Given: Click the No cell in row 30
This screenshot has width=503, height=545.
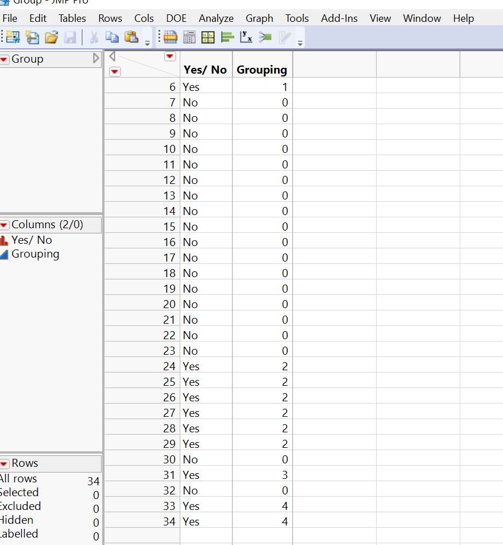Looking at the screenshot, I should click(x=206, y=459).
